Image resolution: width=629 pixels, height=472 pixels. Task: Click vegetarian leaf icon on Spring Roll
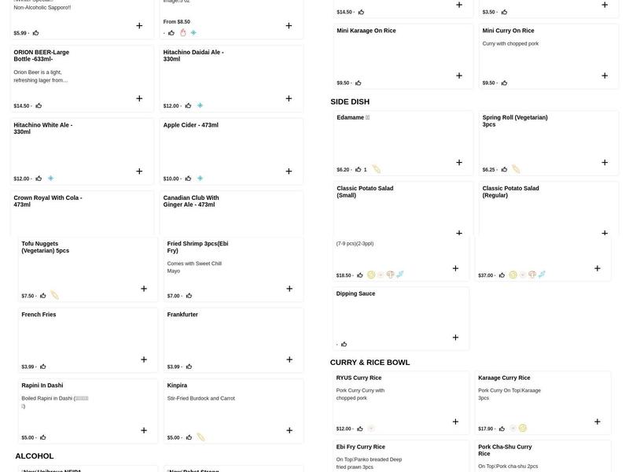pyautogui.click(x=516, y=169)
